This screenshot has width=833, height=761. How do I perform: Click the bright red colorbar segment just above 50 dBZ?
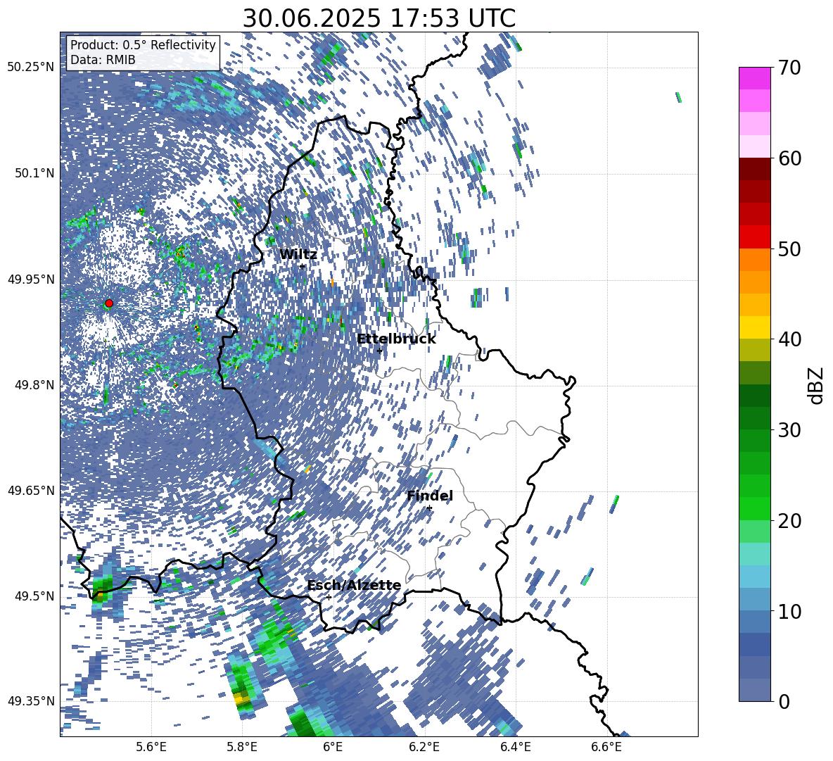(754, 237)
